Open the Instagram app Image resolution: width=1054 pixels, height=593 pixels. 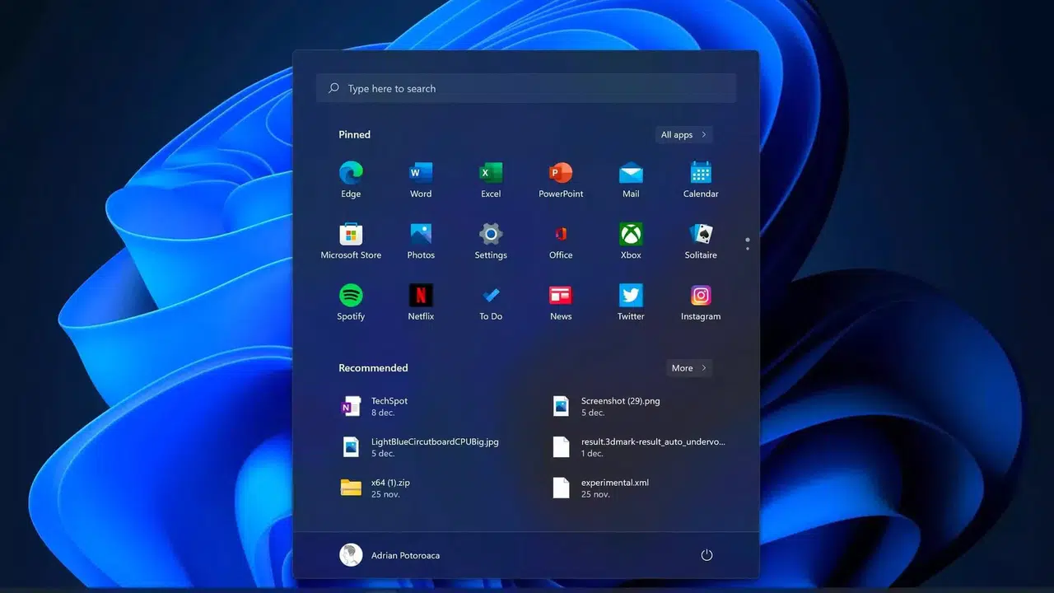click(x=701, y=295)
